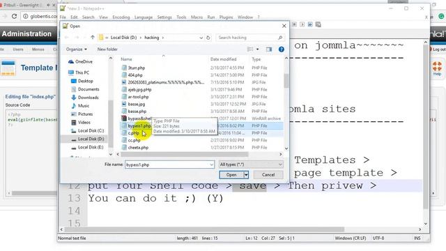Click New folder button
Screen dimensions: 446x251
click(107, 50)
